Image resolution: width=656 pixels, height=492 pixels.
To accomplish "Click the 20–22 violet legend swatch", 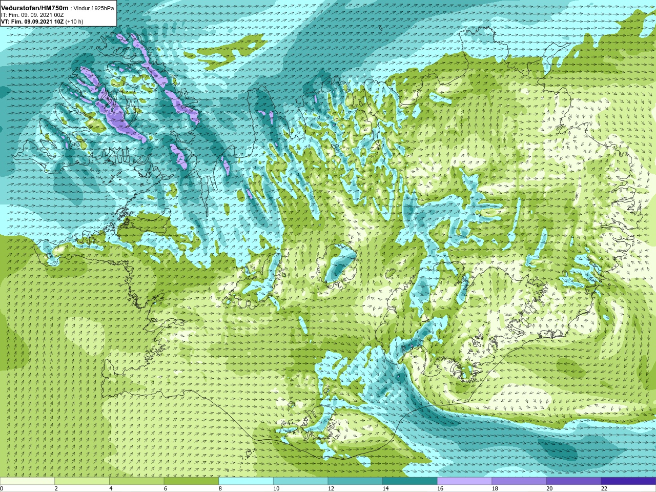I will point(574,481).
